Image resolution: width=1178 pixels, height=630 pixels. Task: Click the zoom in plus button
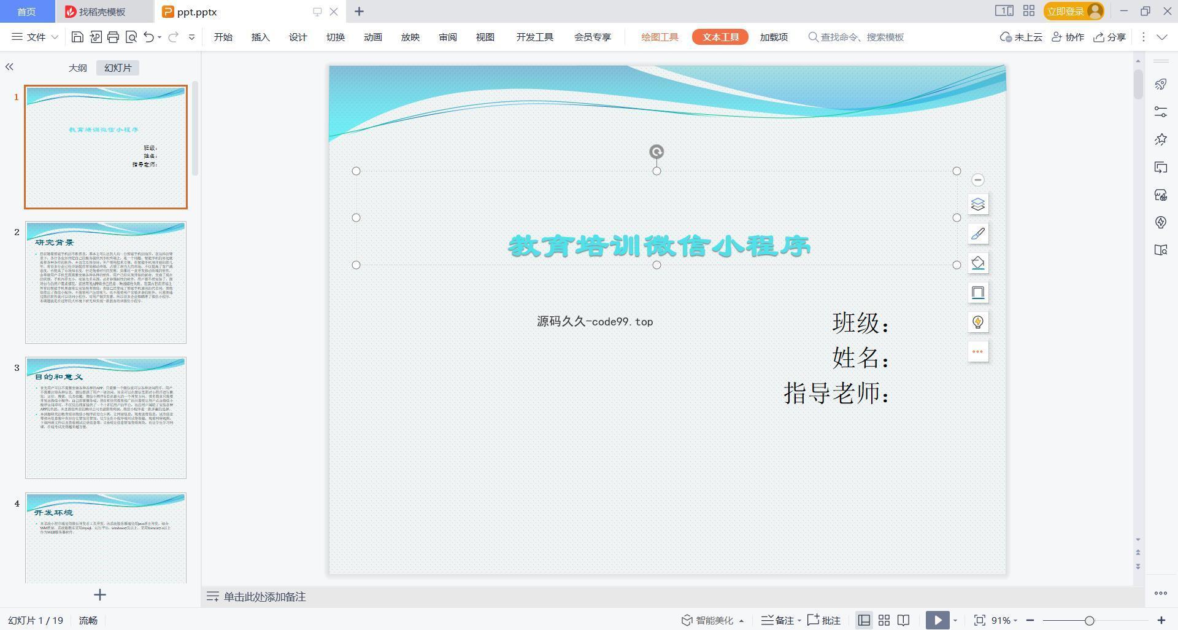click(1161, 620)
